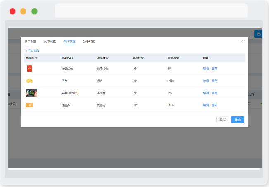Select the switch游戏机 name cell
This screenshot has width=269, height=187.
70,93
